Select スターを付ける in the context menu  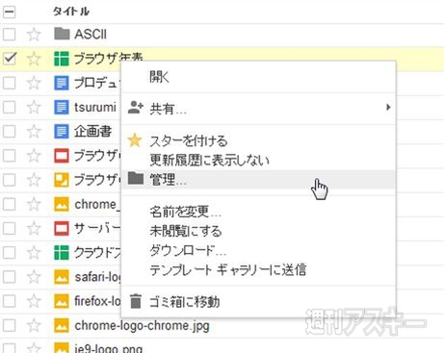[258, 140]
